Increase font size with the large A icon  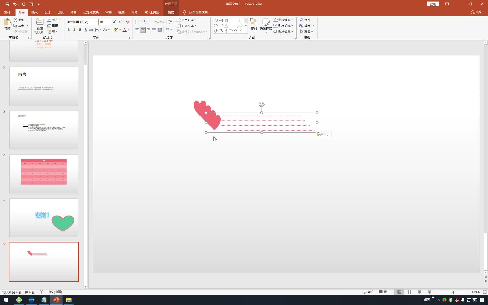pyautogui.click(x=114, y=22)
